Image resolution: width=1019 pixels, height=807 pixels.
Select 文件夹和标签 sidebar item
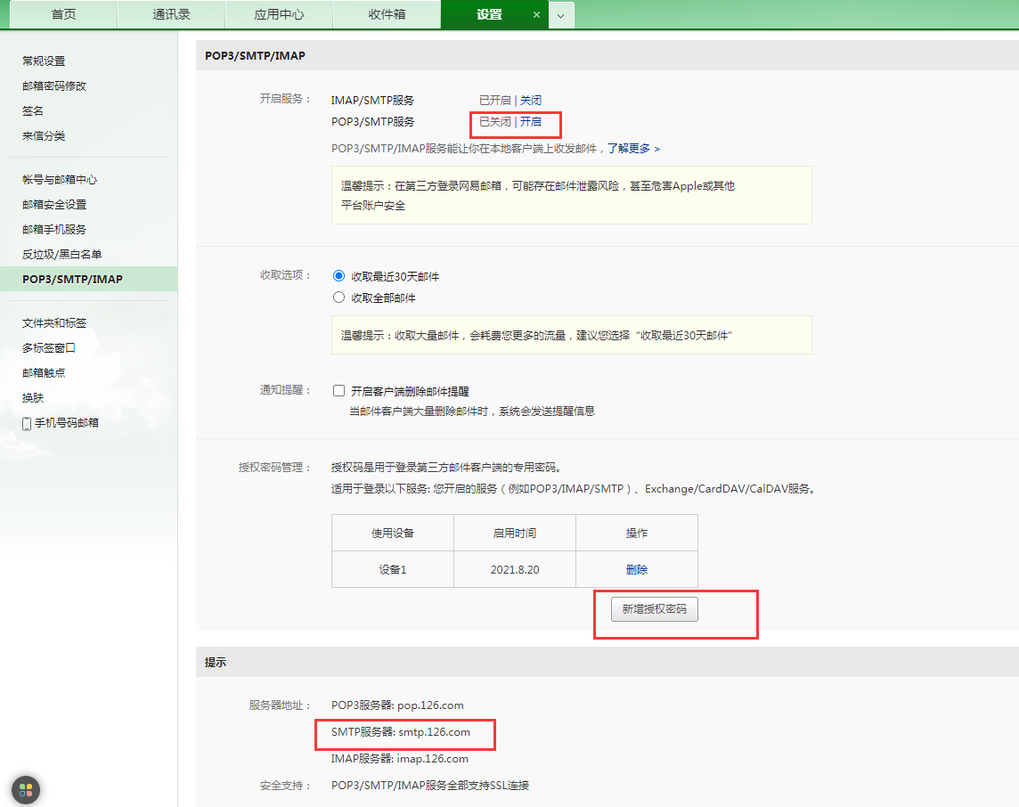pyautogui.click(x=54, y=323)
